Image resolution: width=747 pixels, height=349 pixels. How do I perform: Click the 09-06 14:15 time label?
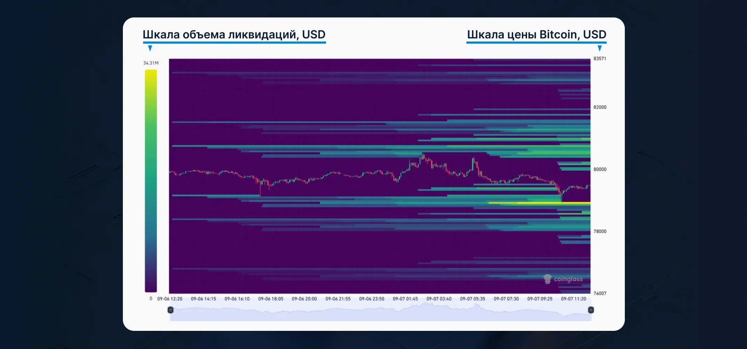click(x=204, y=299)
